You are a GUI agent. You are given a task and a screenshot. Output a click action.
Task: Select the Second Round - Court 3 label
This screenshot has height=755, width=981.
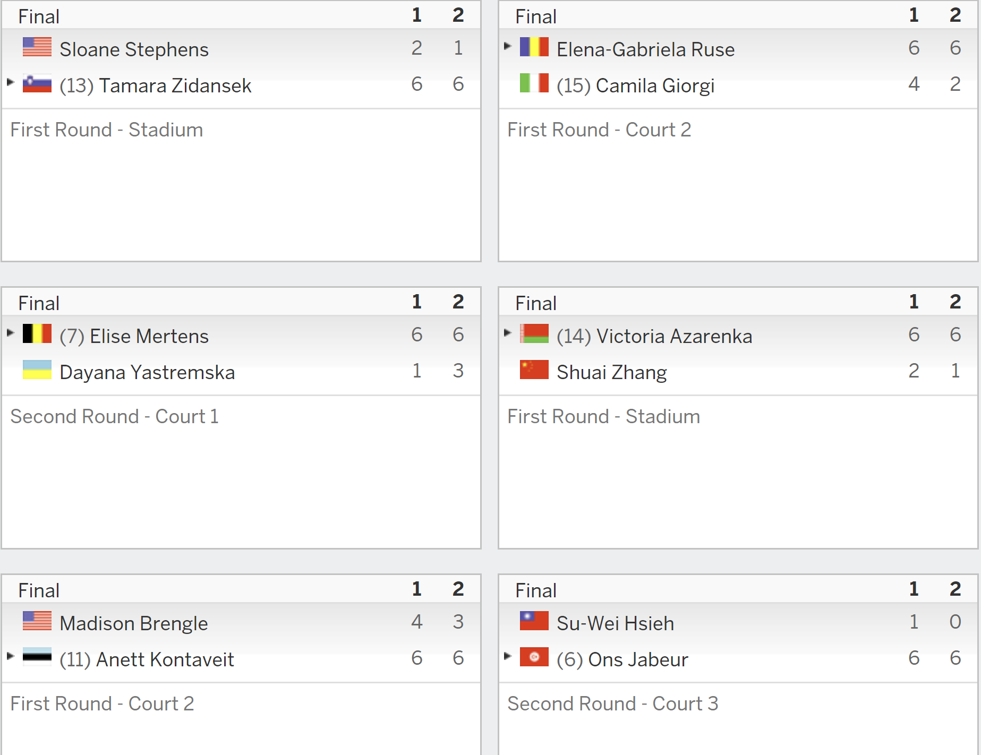pos(612,703)
